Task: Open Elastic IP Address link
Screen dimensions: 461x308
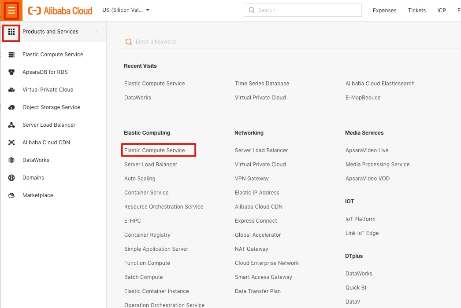Action: click(257, 193)
